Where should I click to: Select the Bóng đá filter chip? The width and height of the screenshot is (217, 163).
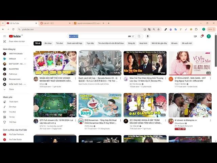coord(132,43)
